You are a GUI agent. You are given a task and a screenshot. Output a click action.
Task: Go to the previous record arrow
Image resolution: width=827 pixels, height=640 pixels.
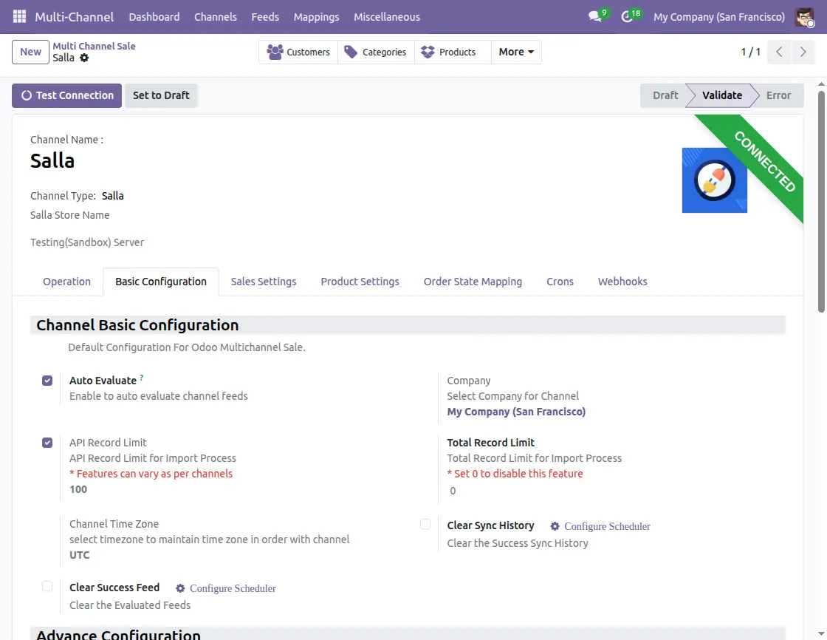coord(779,52)
